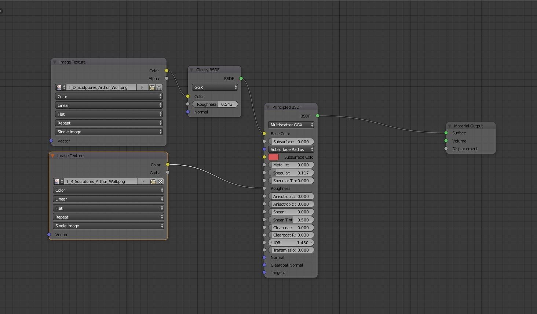The image size is (537, 314).
Task: Click the Principled BSDF Base Color input socket
Action: pyautogui.click(x=264, y=134)
